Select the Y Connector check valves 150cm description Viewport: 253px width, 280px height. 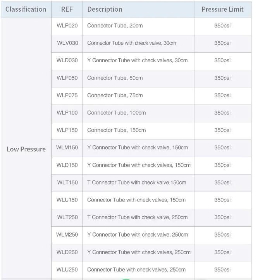139,165
